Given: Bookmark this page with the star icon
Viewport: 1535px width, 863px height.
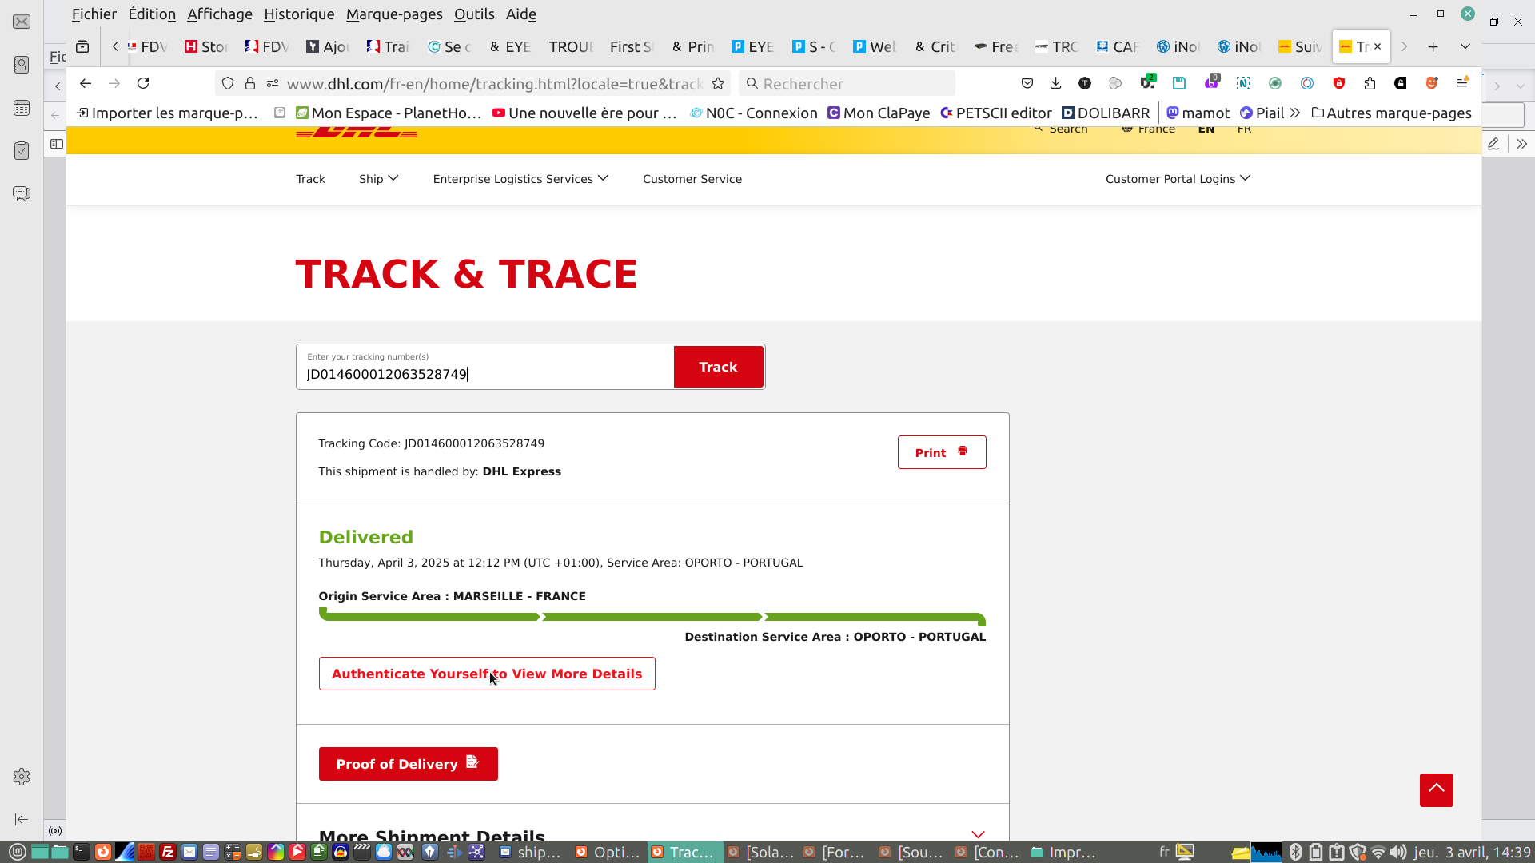Looking at the screenshot, I should coord(718,83).
